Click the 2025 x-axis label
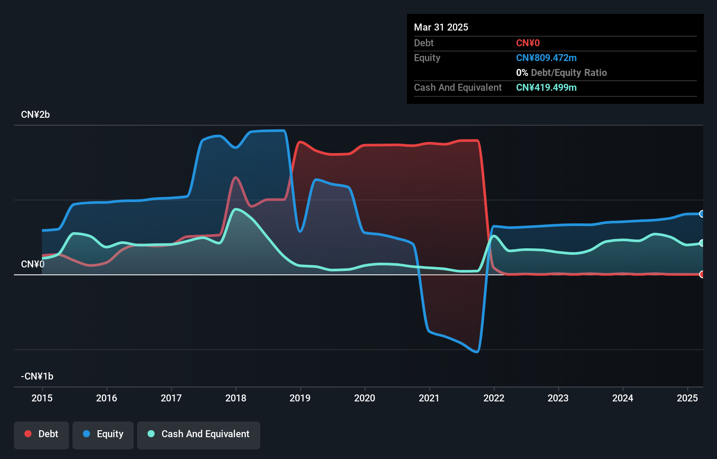 pos(687,398)
